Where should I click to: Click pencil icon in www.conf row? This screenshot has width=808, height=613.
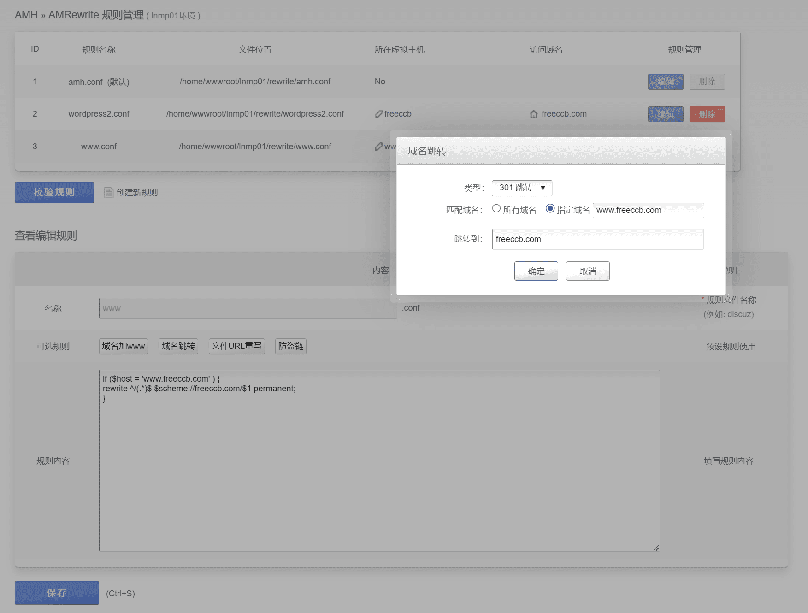(x=378, y=147)
